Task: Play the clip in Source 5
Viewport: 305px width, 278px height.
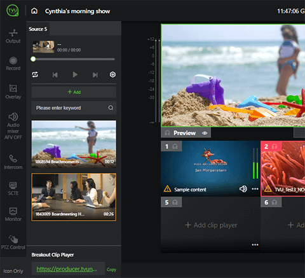Action: (x=75, y=74)
